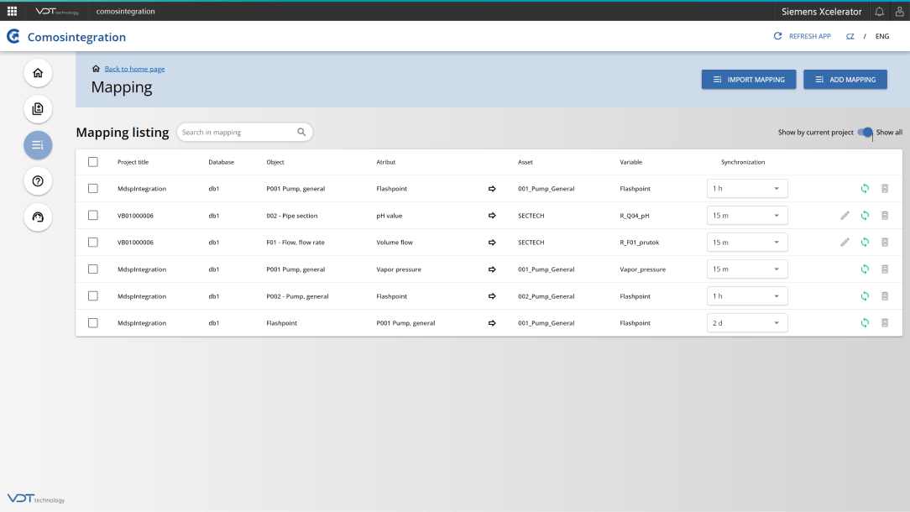
Task: Toggle the Show all switch
Action: coord(865,133)
